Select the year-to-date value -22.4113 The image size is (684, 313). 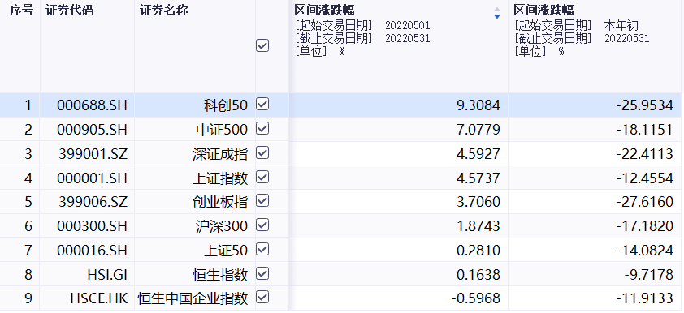pyautogui.click(x=645, y=154)
